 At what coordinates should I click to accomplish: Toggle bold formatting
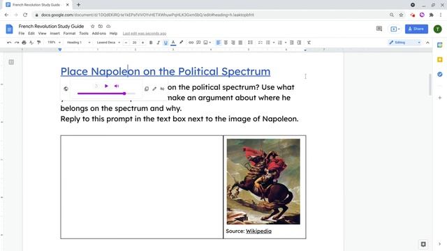pyautogui.click(x=151, y=43)
